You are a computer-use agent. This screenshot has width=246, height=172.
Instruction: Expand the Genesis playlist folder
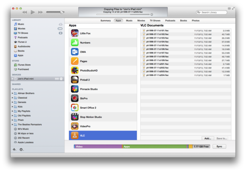tap(12, 102)
